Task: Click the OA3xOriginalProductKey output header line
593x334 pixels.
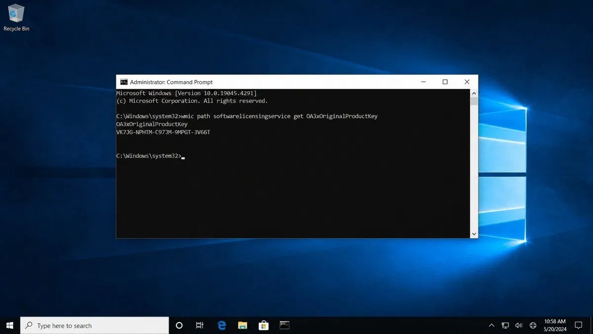Action: coord(152,124)
